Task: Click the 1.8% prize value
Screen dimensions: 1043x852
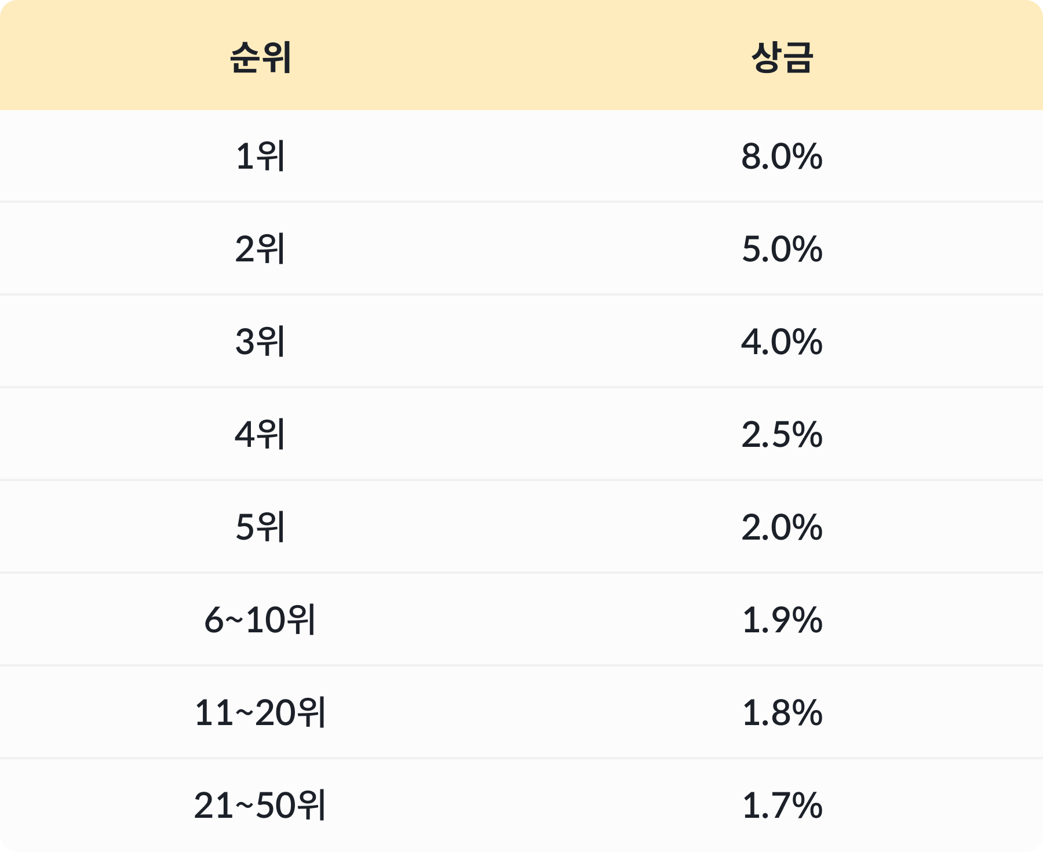Action: (x=782, y=713)
